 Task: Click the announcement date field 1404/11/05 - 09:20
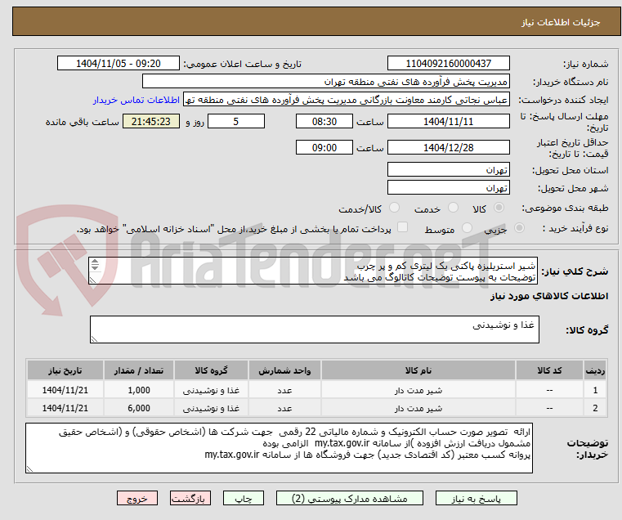[119, 64]
